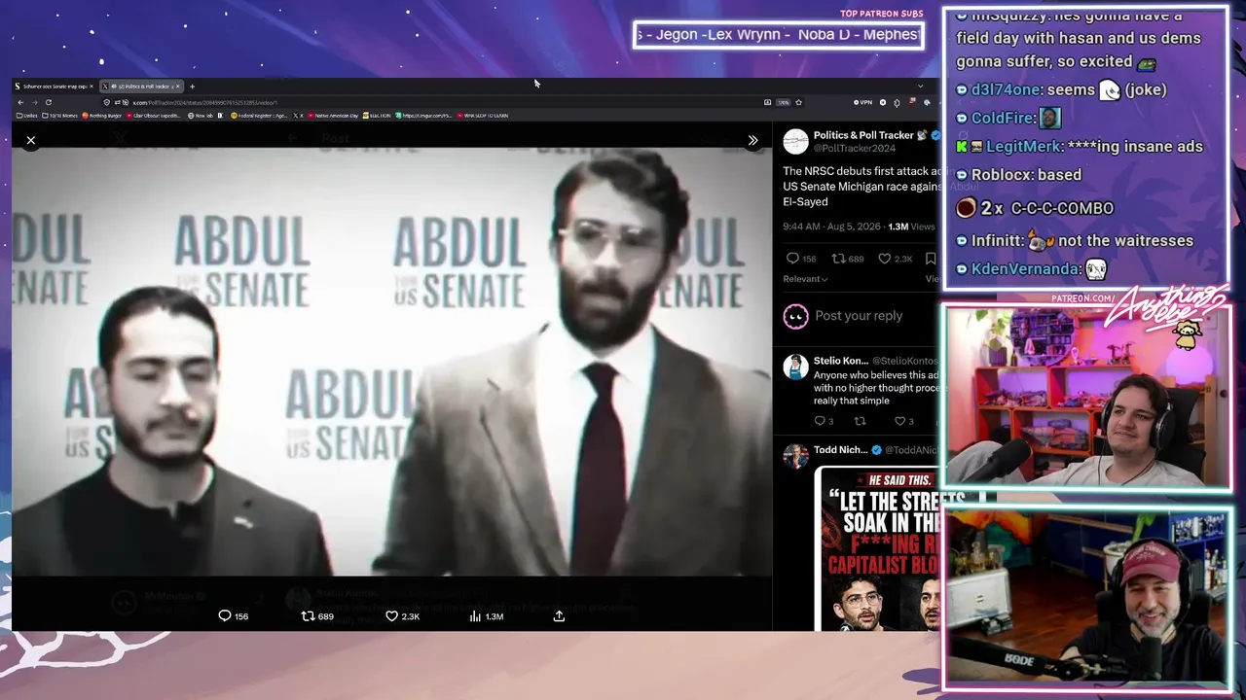Bookmark this page with the star icon

coord(798,102)
